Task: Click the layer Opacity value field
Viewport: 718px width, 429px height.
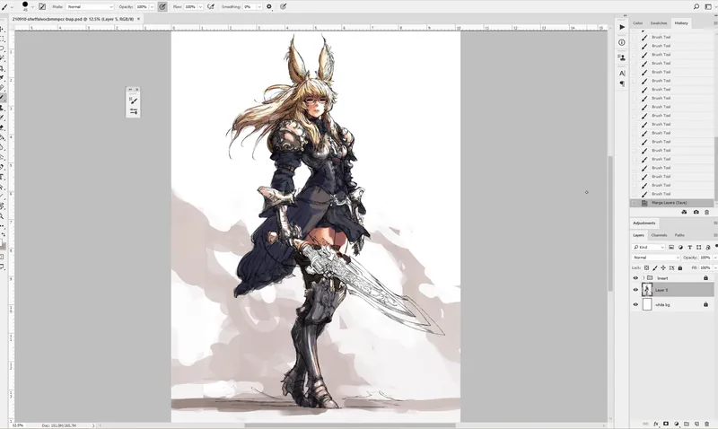Action: coord(705,258)
